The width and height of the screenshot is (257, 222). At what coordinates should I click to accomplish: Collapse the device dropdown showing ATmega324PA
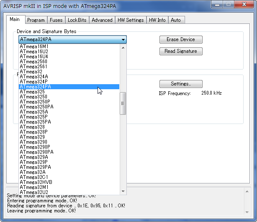click(72, 39)
